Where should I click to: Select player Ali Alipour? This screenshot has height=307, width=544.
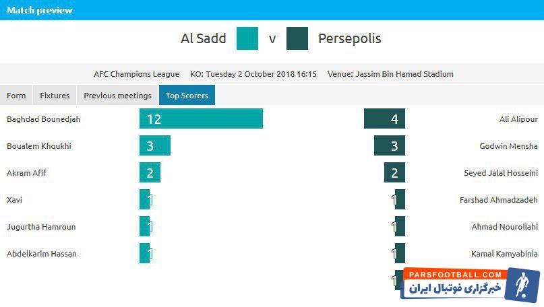point(518,119)
